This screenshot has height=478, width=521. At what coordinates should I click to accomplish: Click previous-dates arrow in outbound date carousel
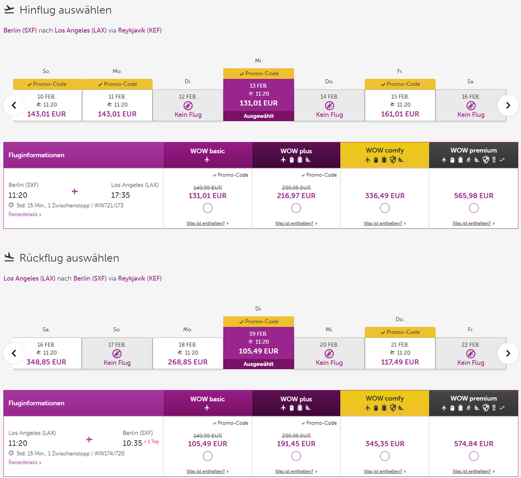14,105
